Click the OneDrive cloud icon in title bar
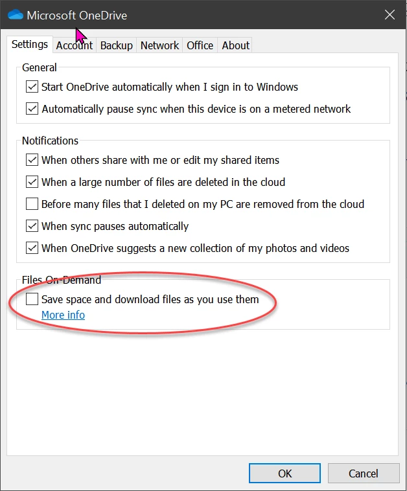 tap(16, 15)
